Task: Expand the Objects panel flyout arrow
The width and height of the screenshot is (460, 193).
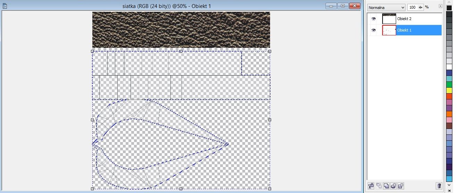Action: click(440, 6)
